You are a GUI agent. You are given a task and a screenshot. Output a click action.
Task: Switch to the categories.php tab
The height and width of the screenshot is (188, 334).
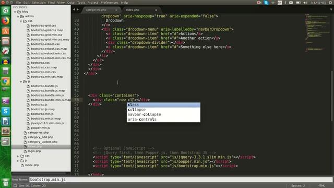point(96,10)
